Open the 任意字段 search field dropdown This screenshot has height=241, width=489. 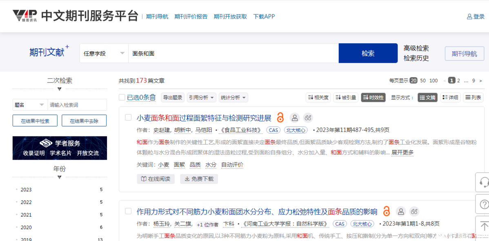tap(104, 54)
